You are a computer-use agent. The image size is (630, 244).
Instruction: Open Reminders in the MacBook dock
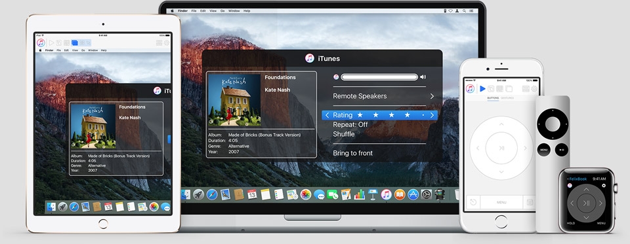[279, 194]
